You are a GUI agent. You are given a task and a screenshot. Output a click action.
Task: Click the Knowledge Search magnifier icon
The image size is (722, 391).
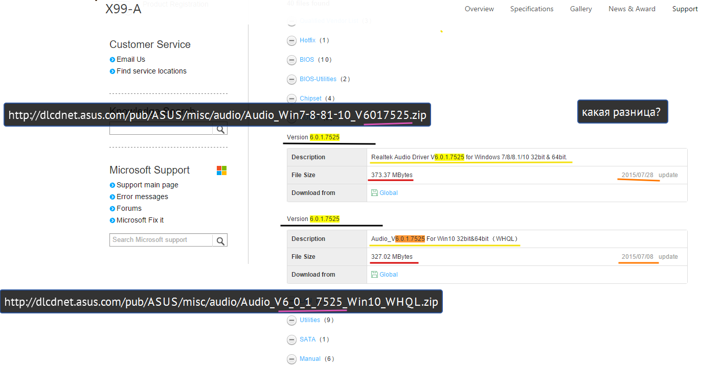pos(220,130)
